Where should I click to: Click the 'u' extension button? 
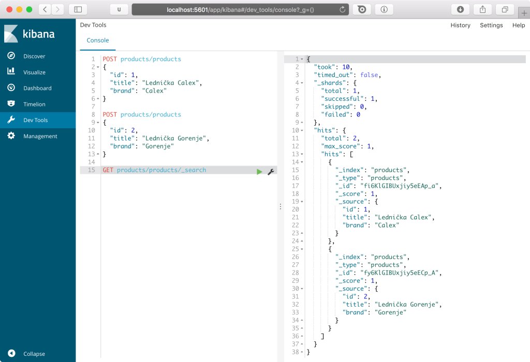[119, 9]
